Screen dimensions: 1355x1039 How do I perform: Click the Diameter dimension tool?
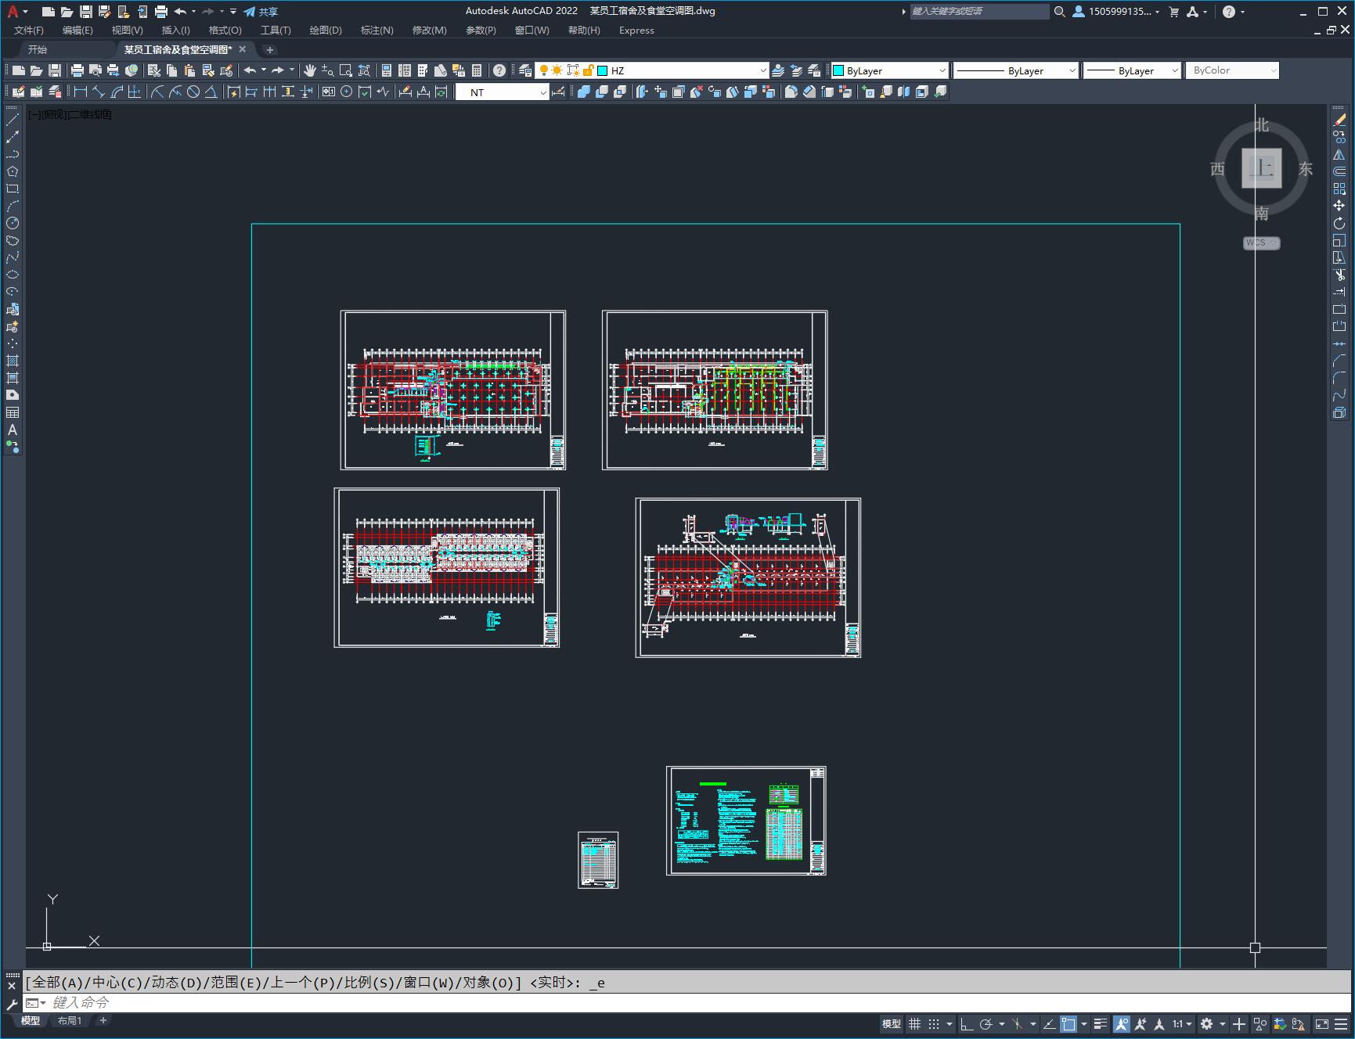tap(193, 92)
